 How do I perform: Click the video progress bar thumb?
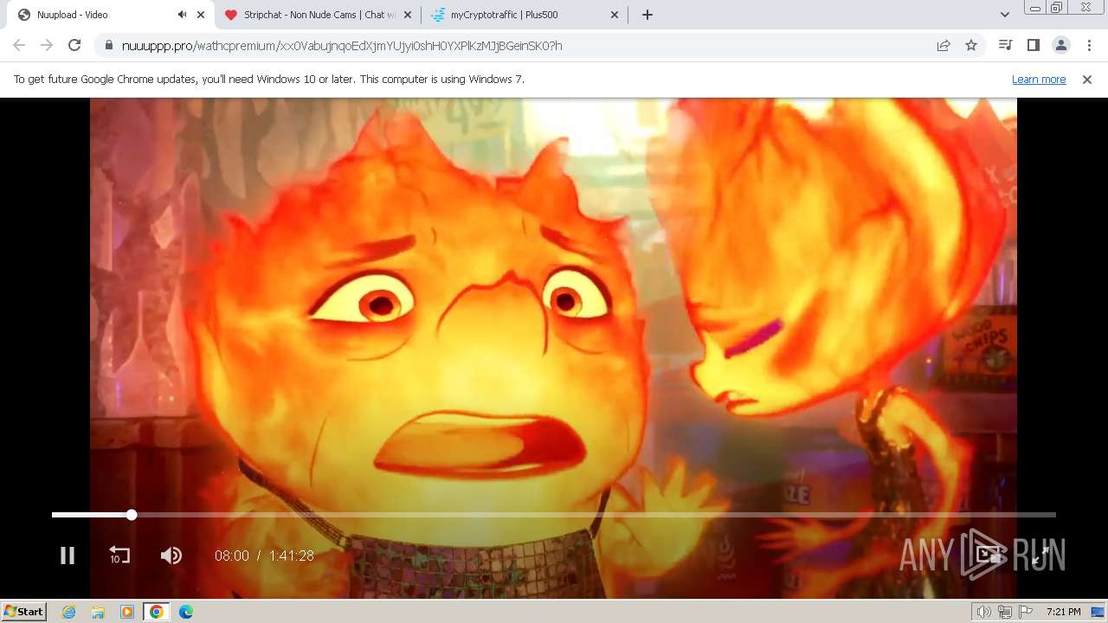point(132,515)
